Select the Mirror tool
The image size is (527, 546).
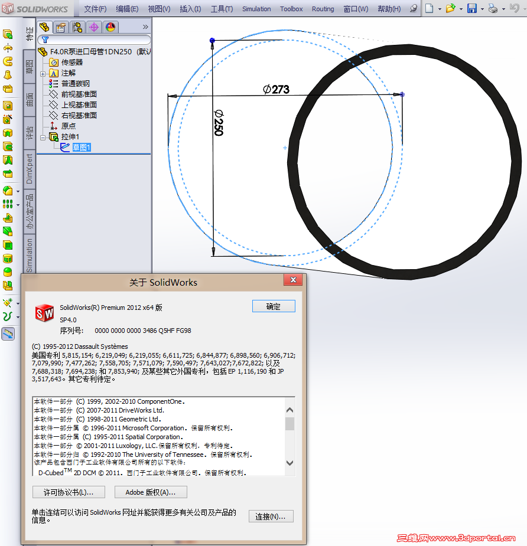(x=8, y=286)
